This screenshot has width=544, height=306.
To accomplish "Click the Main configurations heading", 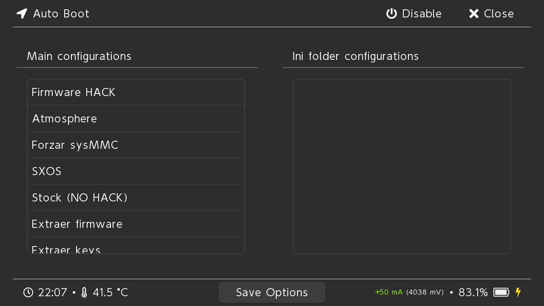I will [79, 56].
